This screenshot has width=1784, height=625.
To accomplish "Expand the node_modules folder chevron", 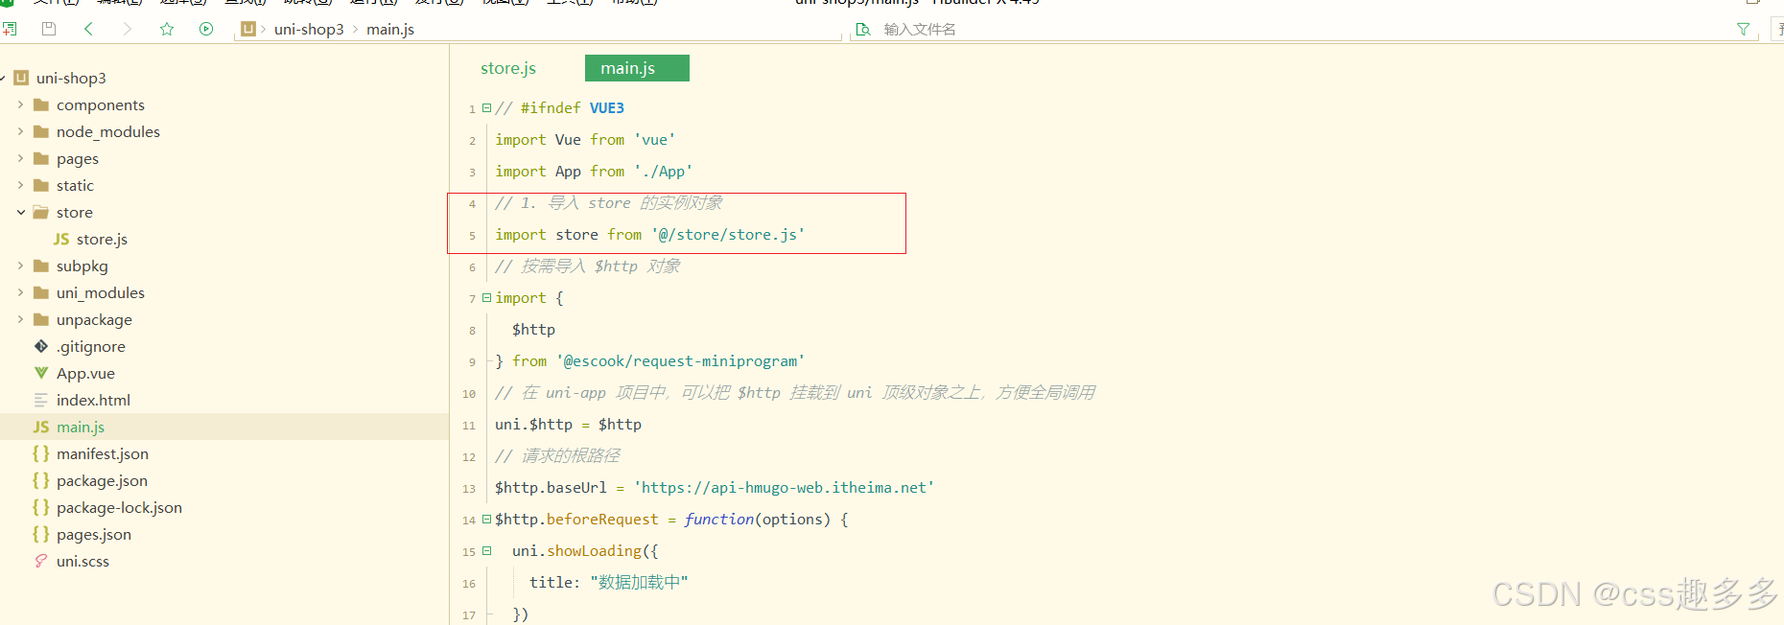I will (21, 131).
